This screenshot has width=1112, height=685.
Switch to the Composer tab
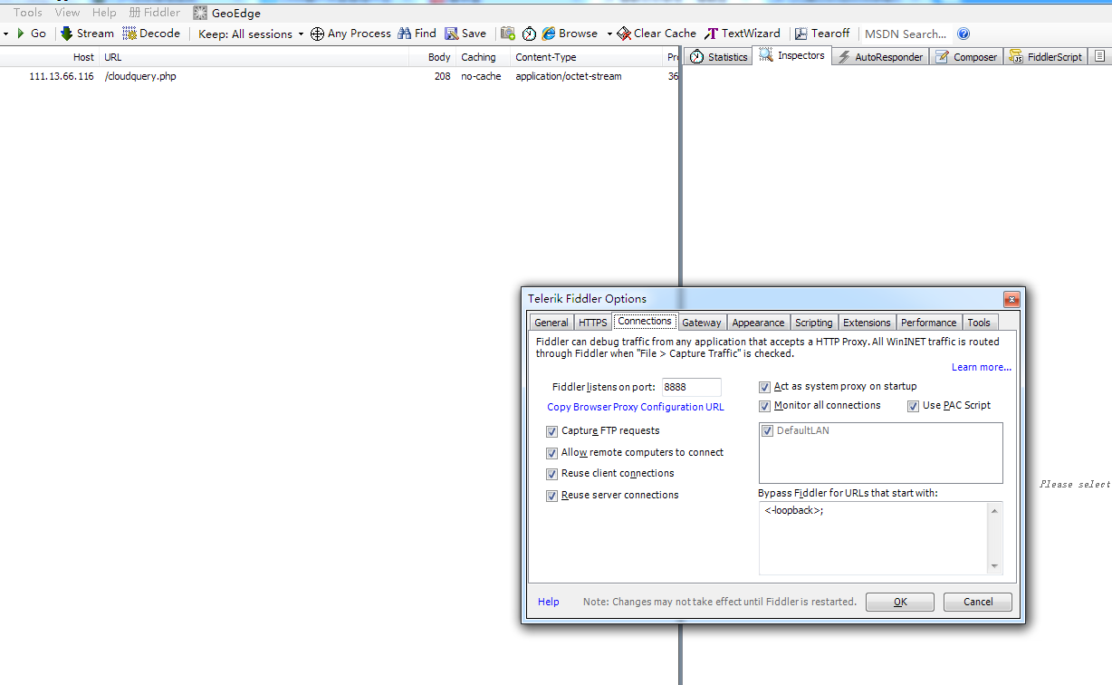point(966,56)
